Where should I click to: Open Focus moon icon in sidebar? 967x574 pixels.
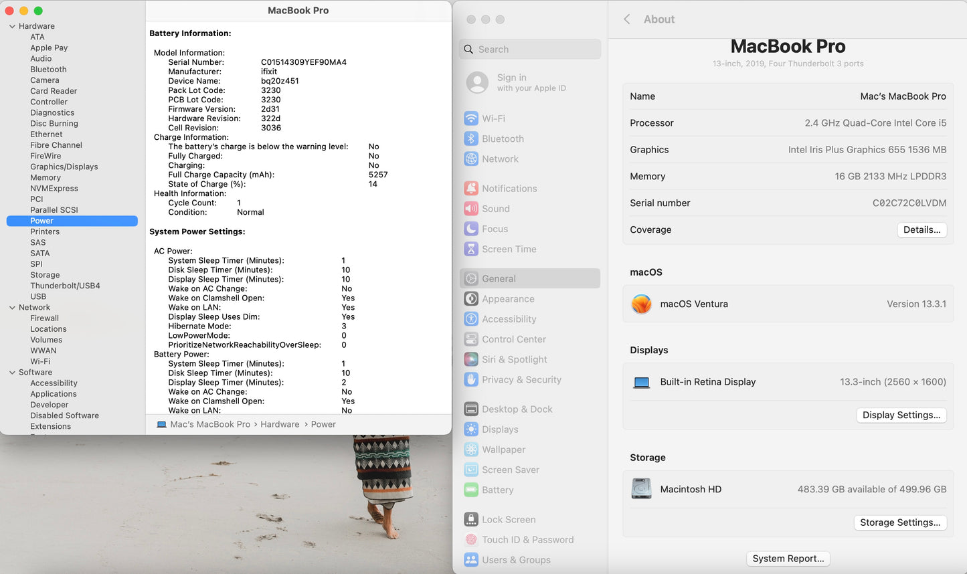[471, 229]
